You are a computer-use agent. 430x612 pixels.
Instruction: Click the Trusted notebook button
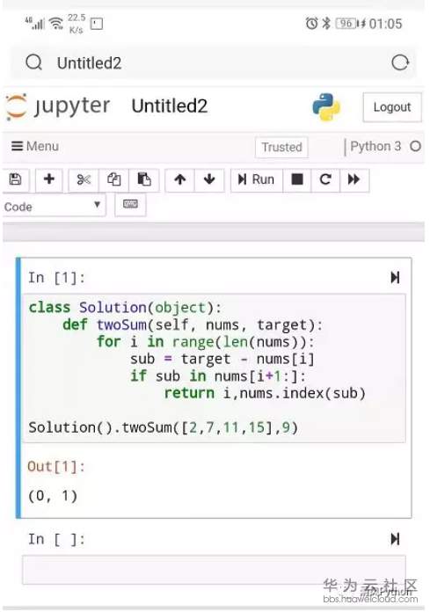[281, 147]
